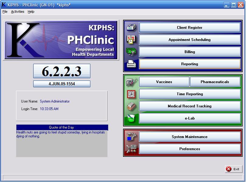Screen dimensions: 246x182
Task: Click the 4.JUN.09-1554 build date button
Action: coord(62,84)
